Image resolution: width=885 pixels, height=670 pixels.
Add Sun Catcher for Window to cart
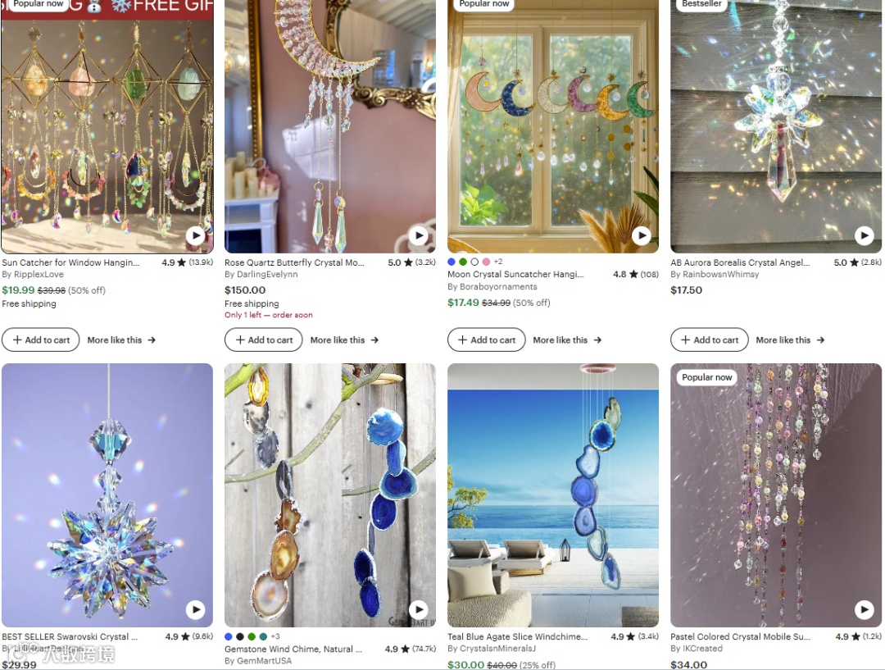41,340
